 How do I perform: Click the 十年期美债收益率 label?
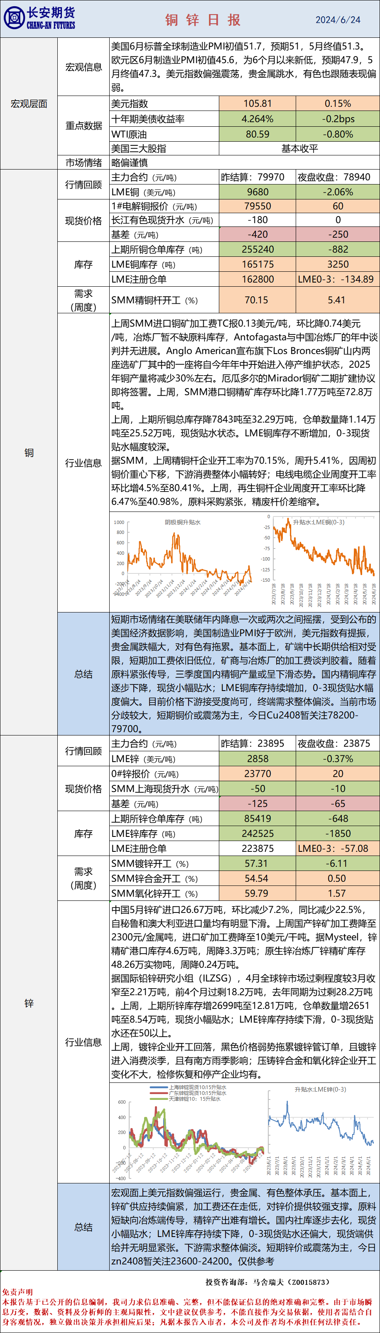coord(148,119)
